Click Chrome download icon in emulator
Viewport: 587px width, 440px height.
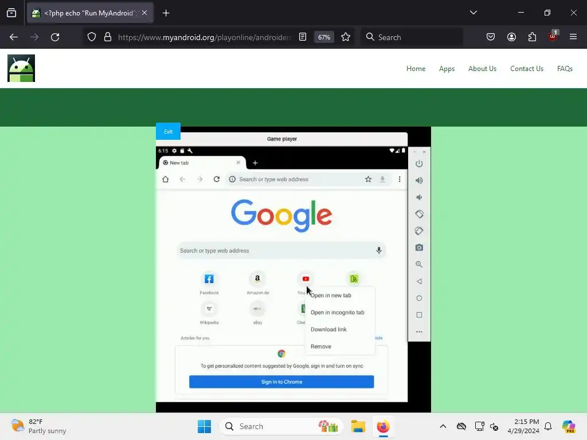click(382, 179)
